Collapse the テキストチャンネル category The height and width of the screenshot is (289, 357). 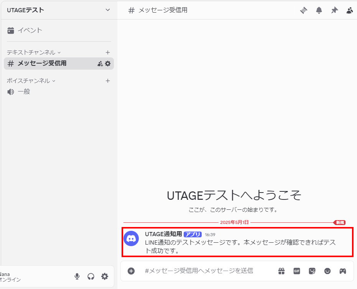(34, 52)
